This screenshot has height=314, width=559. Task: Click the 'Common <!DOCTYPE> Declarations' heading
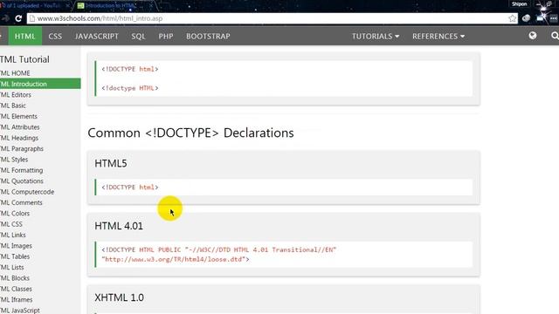pyautogui.click(x=190, y=133)
